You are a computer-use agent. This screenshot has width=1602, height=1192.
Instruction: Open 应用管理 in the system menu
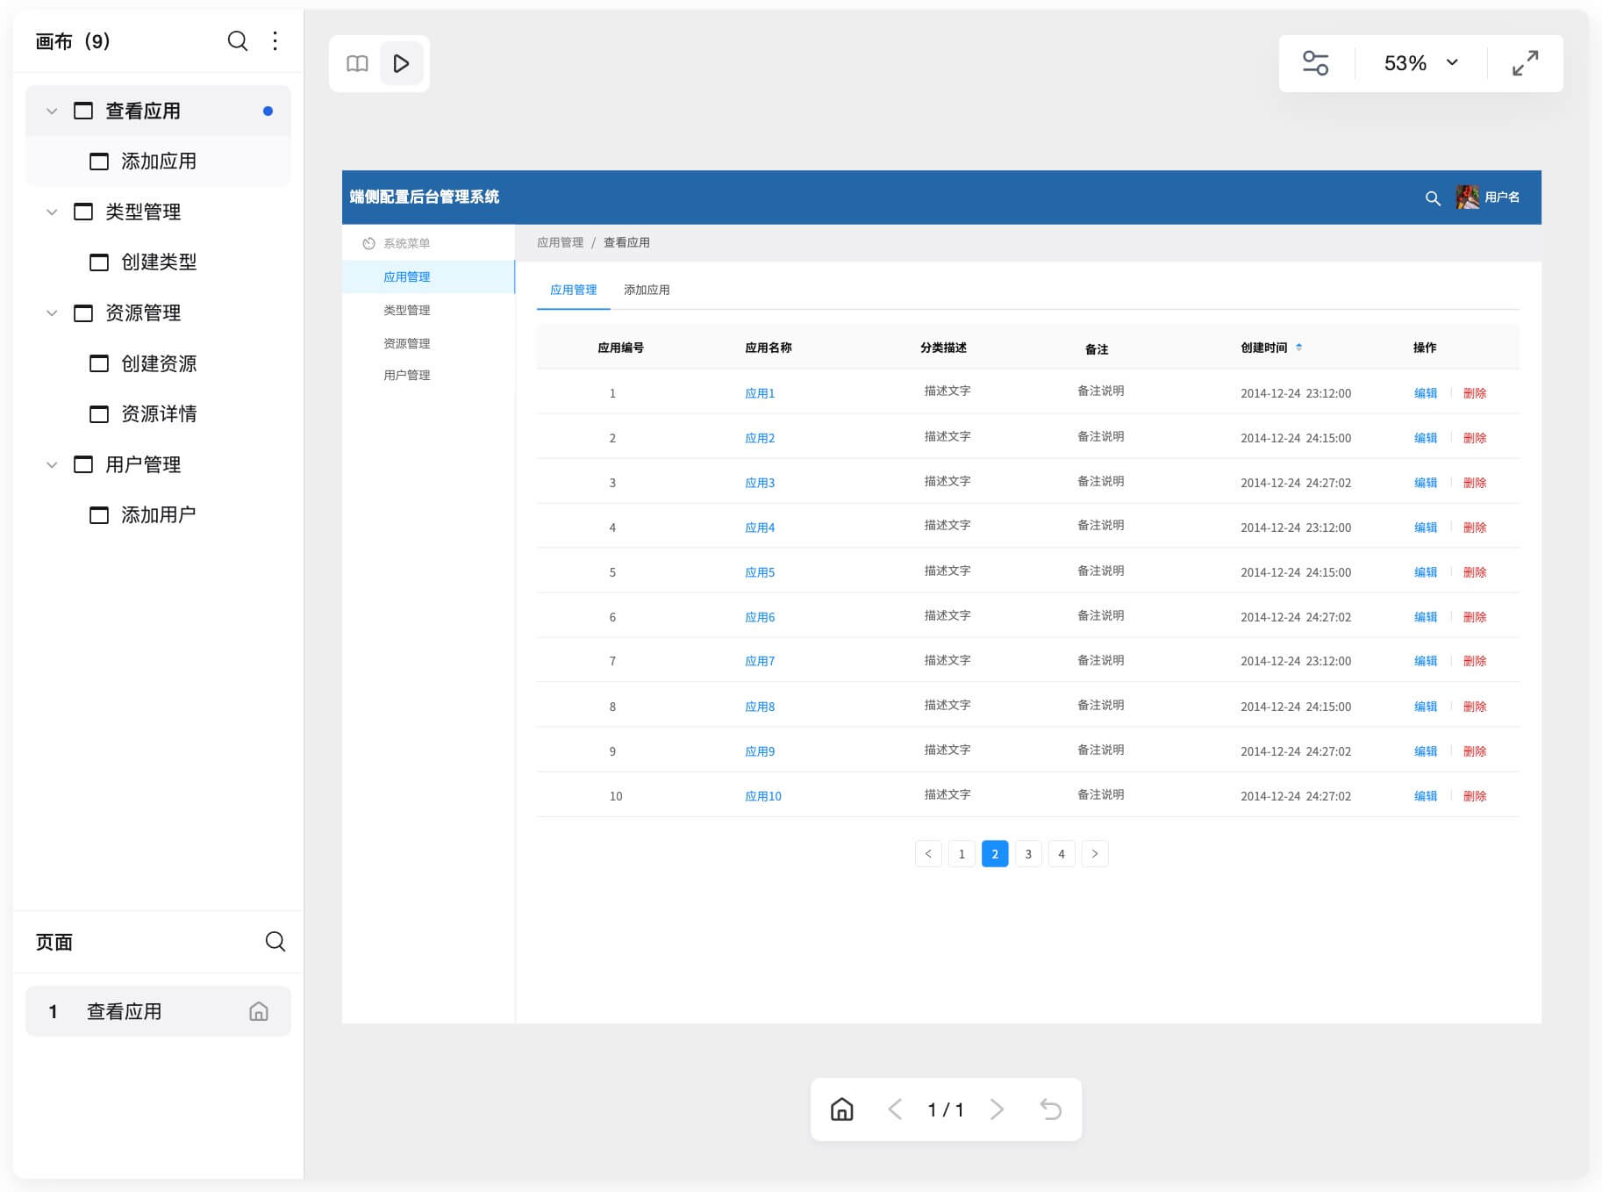pos(428,276)
